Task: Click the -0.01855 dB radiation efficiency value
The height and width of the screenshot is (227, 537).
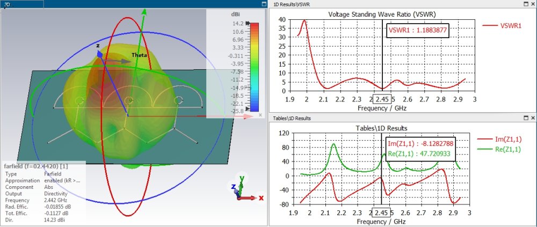Action: (x=58, y=207)
